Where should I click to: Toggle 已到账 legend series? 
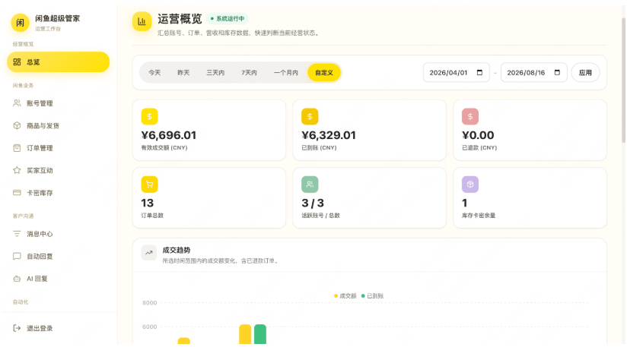pyautogui.click(x=372, y=296)
